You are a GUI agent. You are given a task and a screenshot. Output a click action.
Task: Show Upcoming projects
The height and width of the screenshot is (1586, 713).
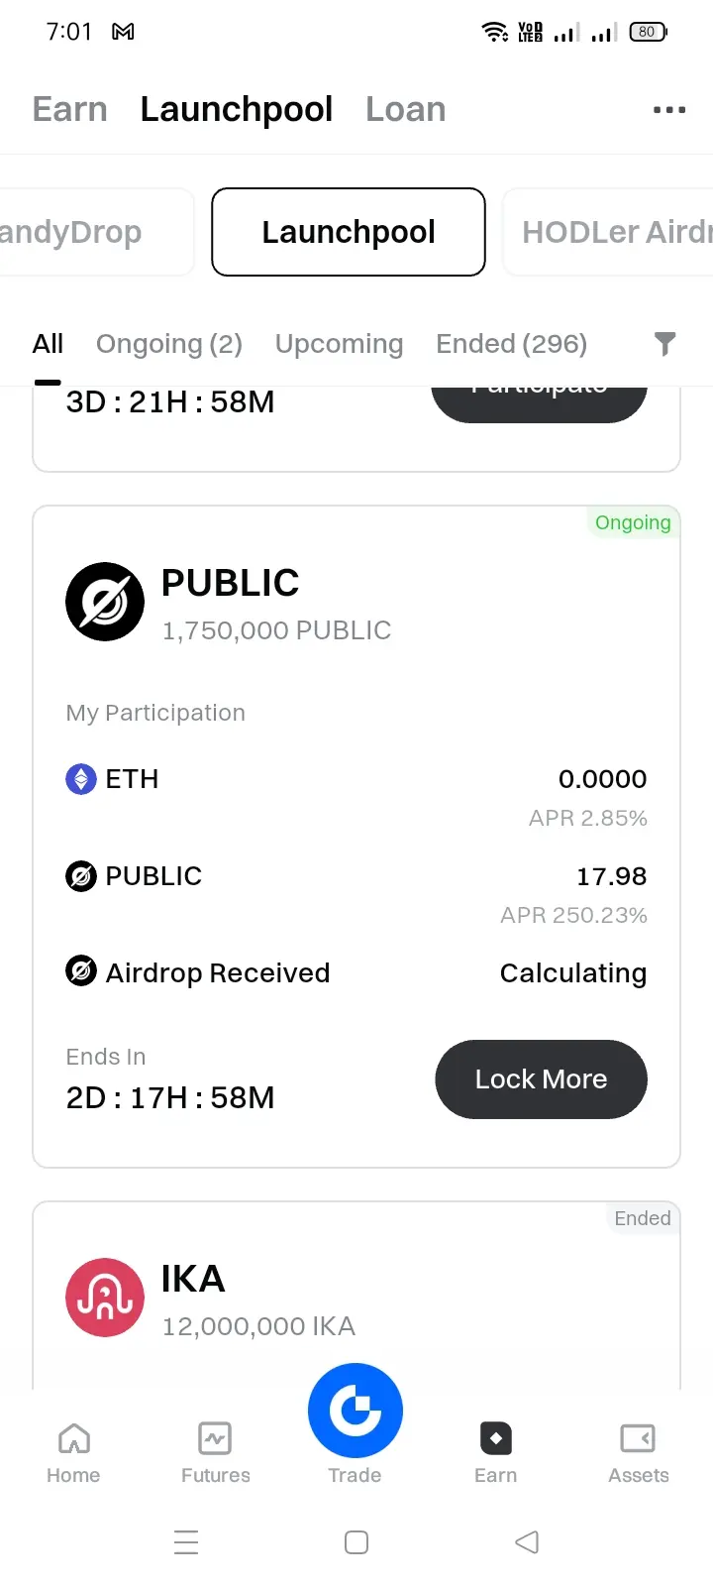[339, 344]
